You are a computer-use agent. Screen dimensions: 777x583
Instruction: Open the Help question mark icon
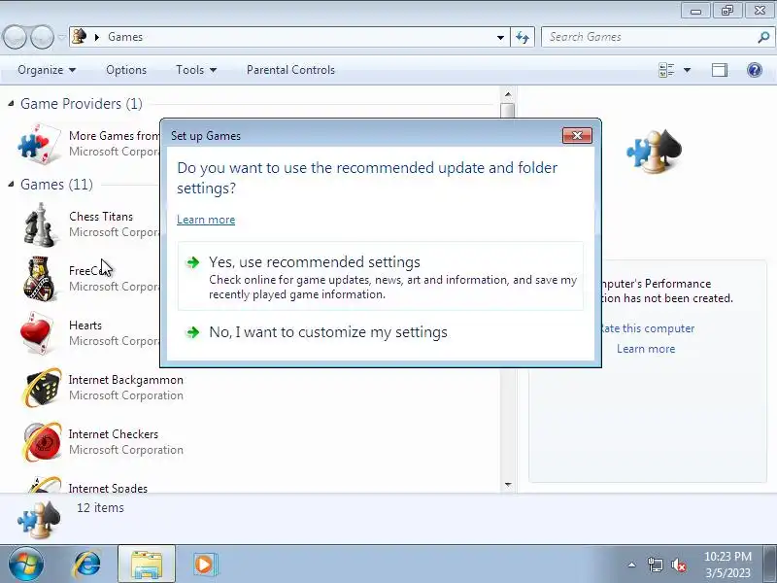pos(755,70)
